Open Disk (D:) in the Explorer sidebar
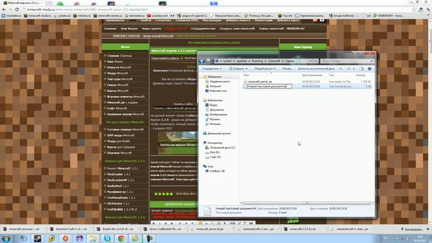This screenshot has height=243, width=432. click(x=213, y=153)
